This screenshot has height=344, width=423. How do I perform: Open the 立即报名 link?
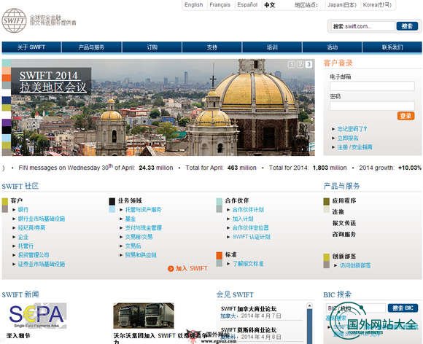[348, 138]
